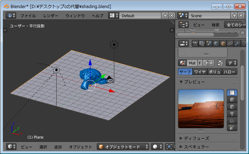
Task: Open the ウィンドウ menu
Action: (75, 16)
